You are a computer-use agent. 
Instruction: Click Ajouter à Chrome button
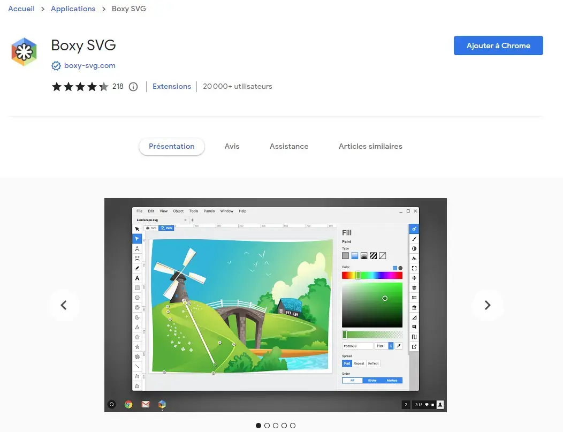(x=498, y=46)
